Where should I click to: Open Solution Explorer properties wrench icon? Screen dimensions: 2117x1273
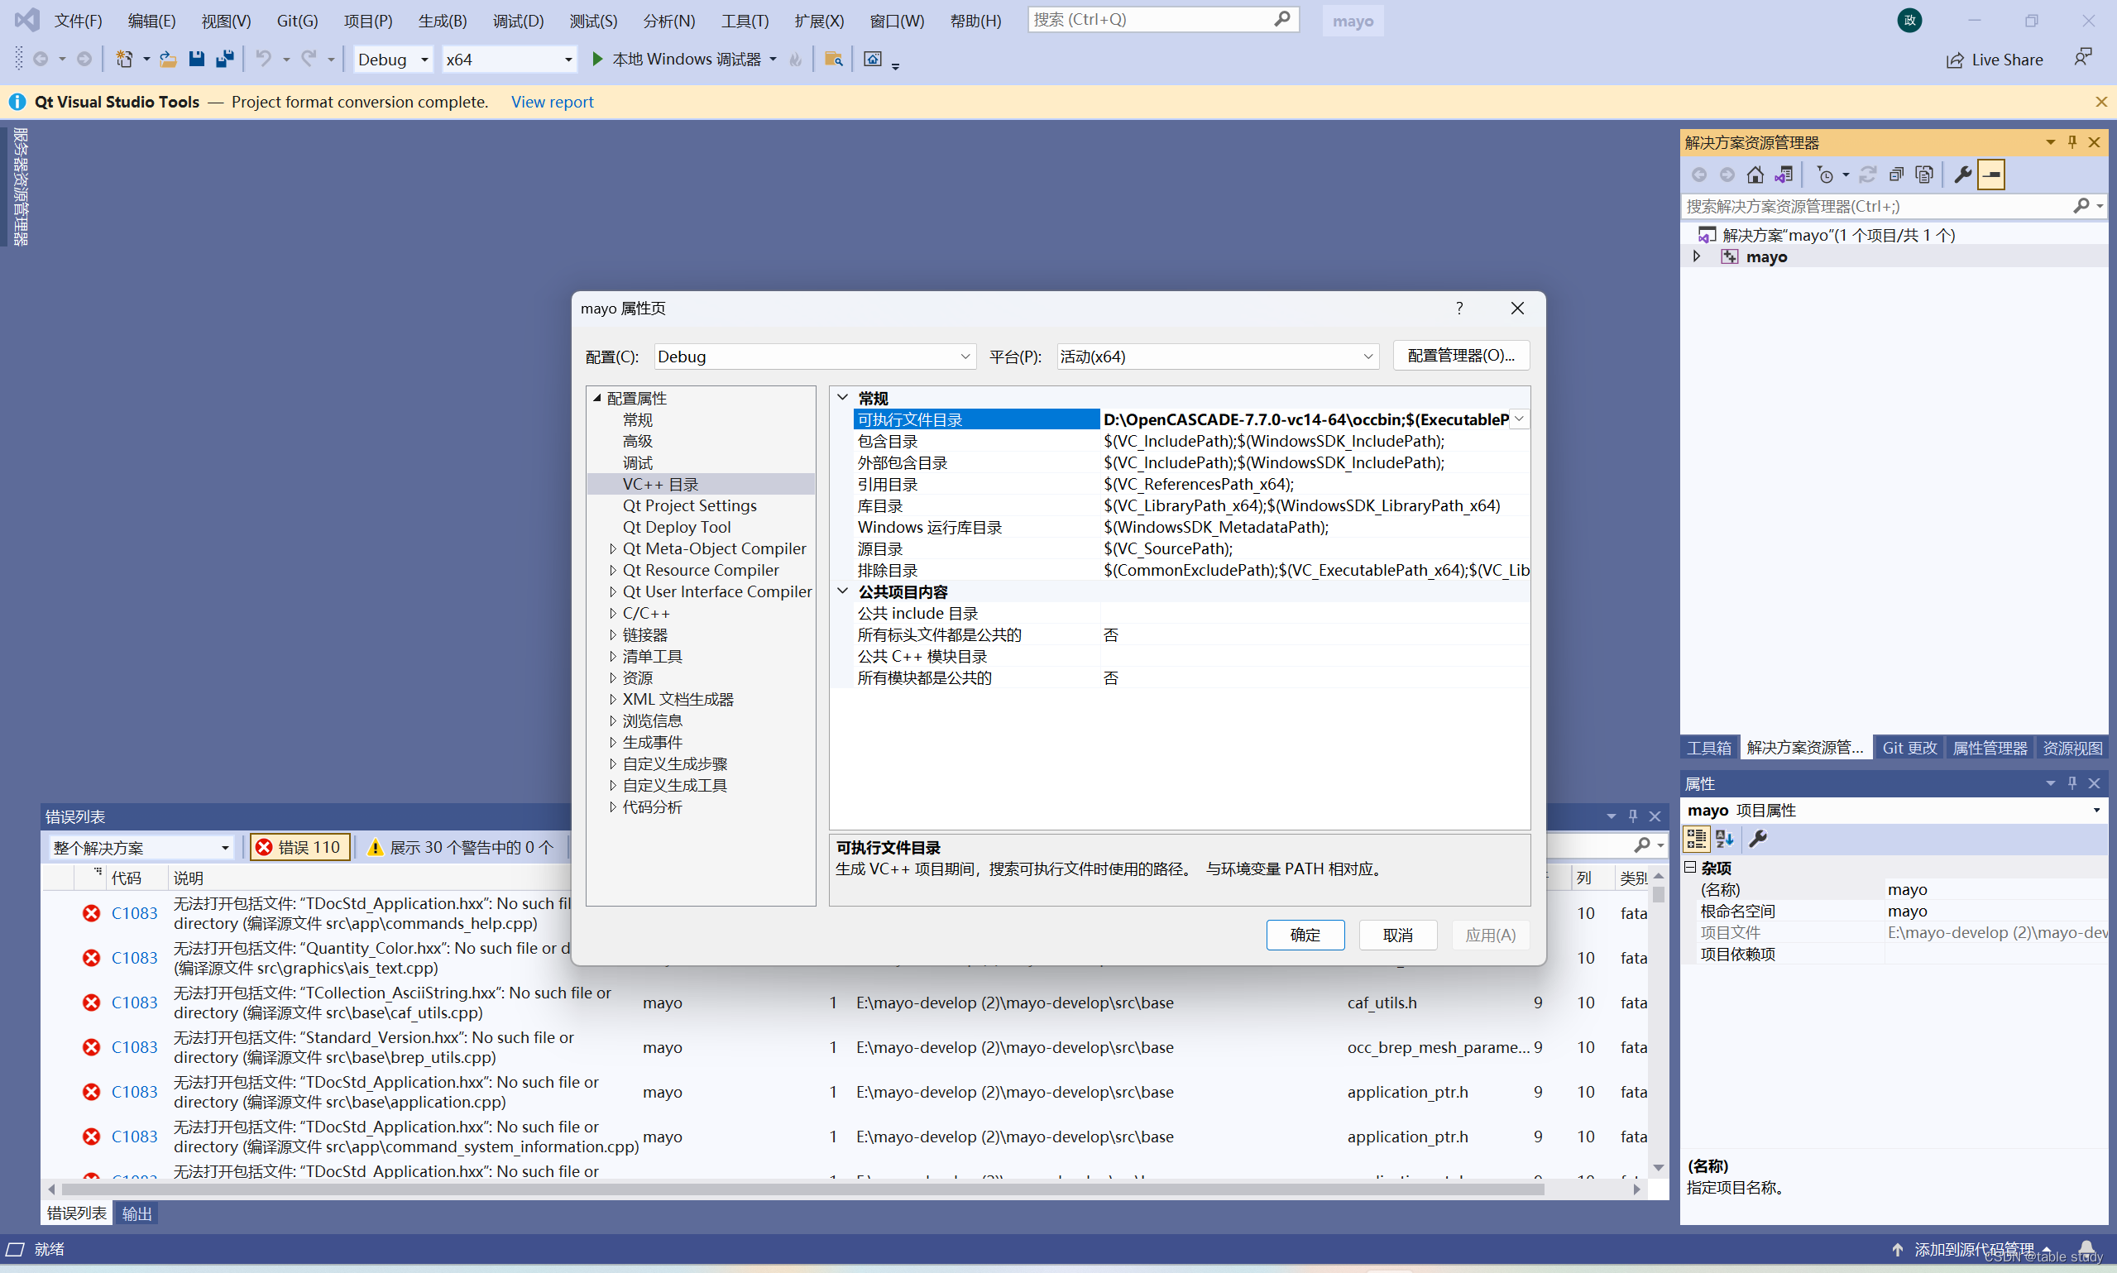tap(1961, 175)
